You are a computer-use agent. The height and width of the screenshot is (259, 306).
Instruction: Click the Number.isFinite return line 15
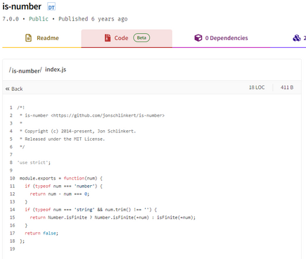113,217
